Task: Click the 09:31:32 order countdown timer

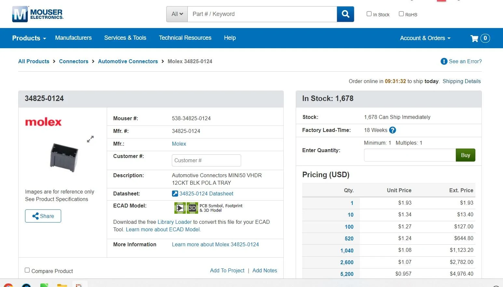Action: pyautogui.click(x=395, y=81)
